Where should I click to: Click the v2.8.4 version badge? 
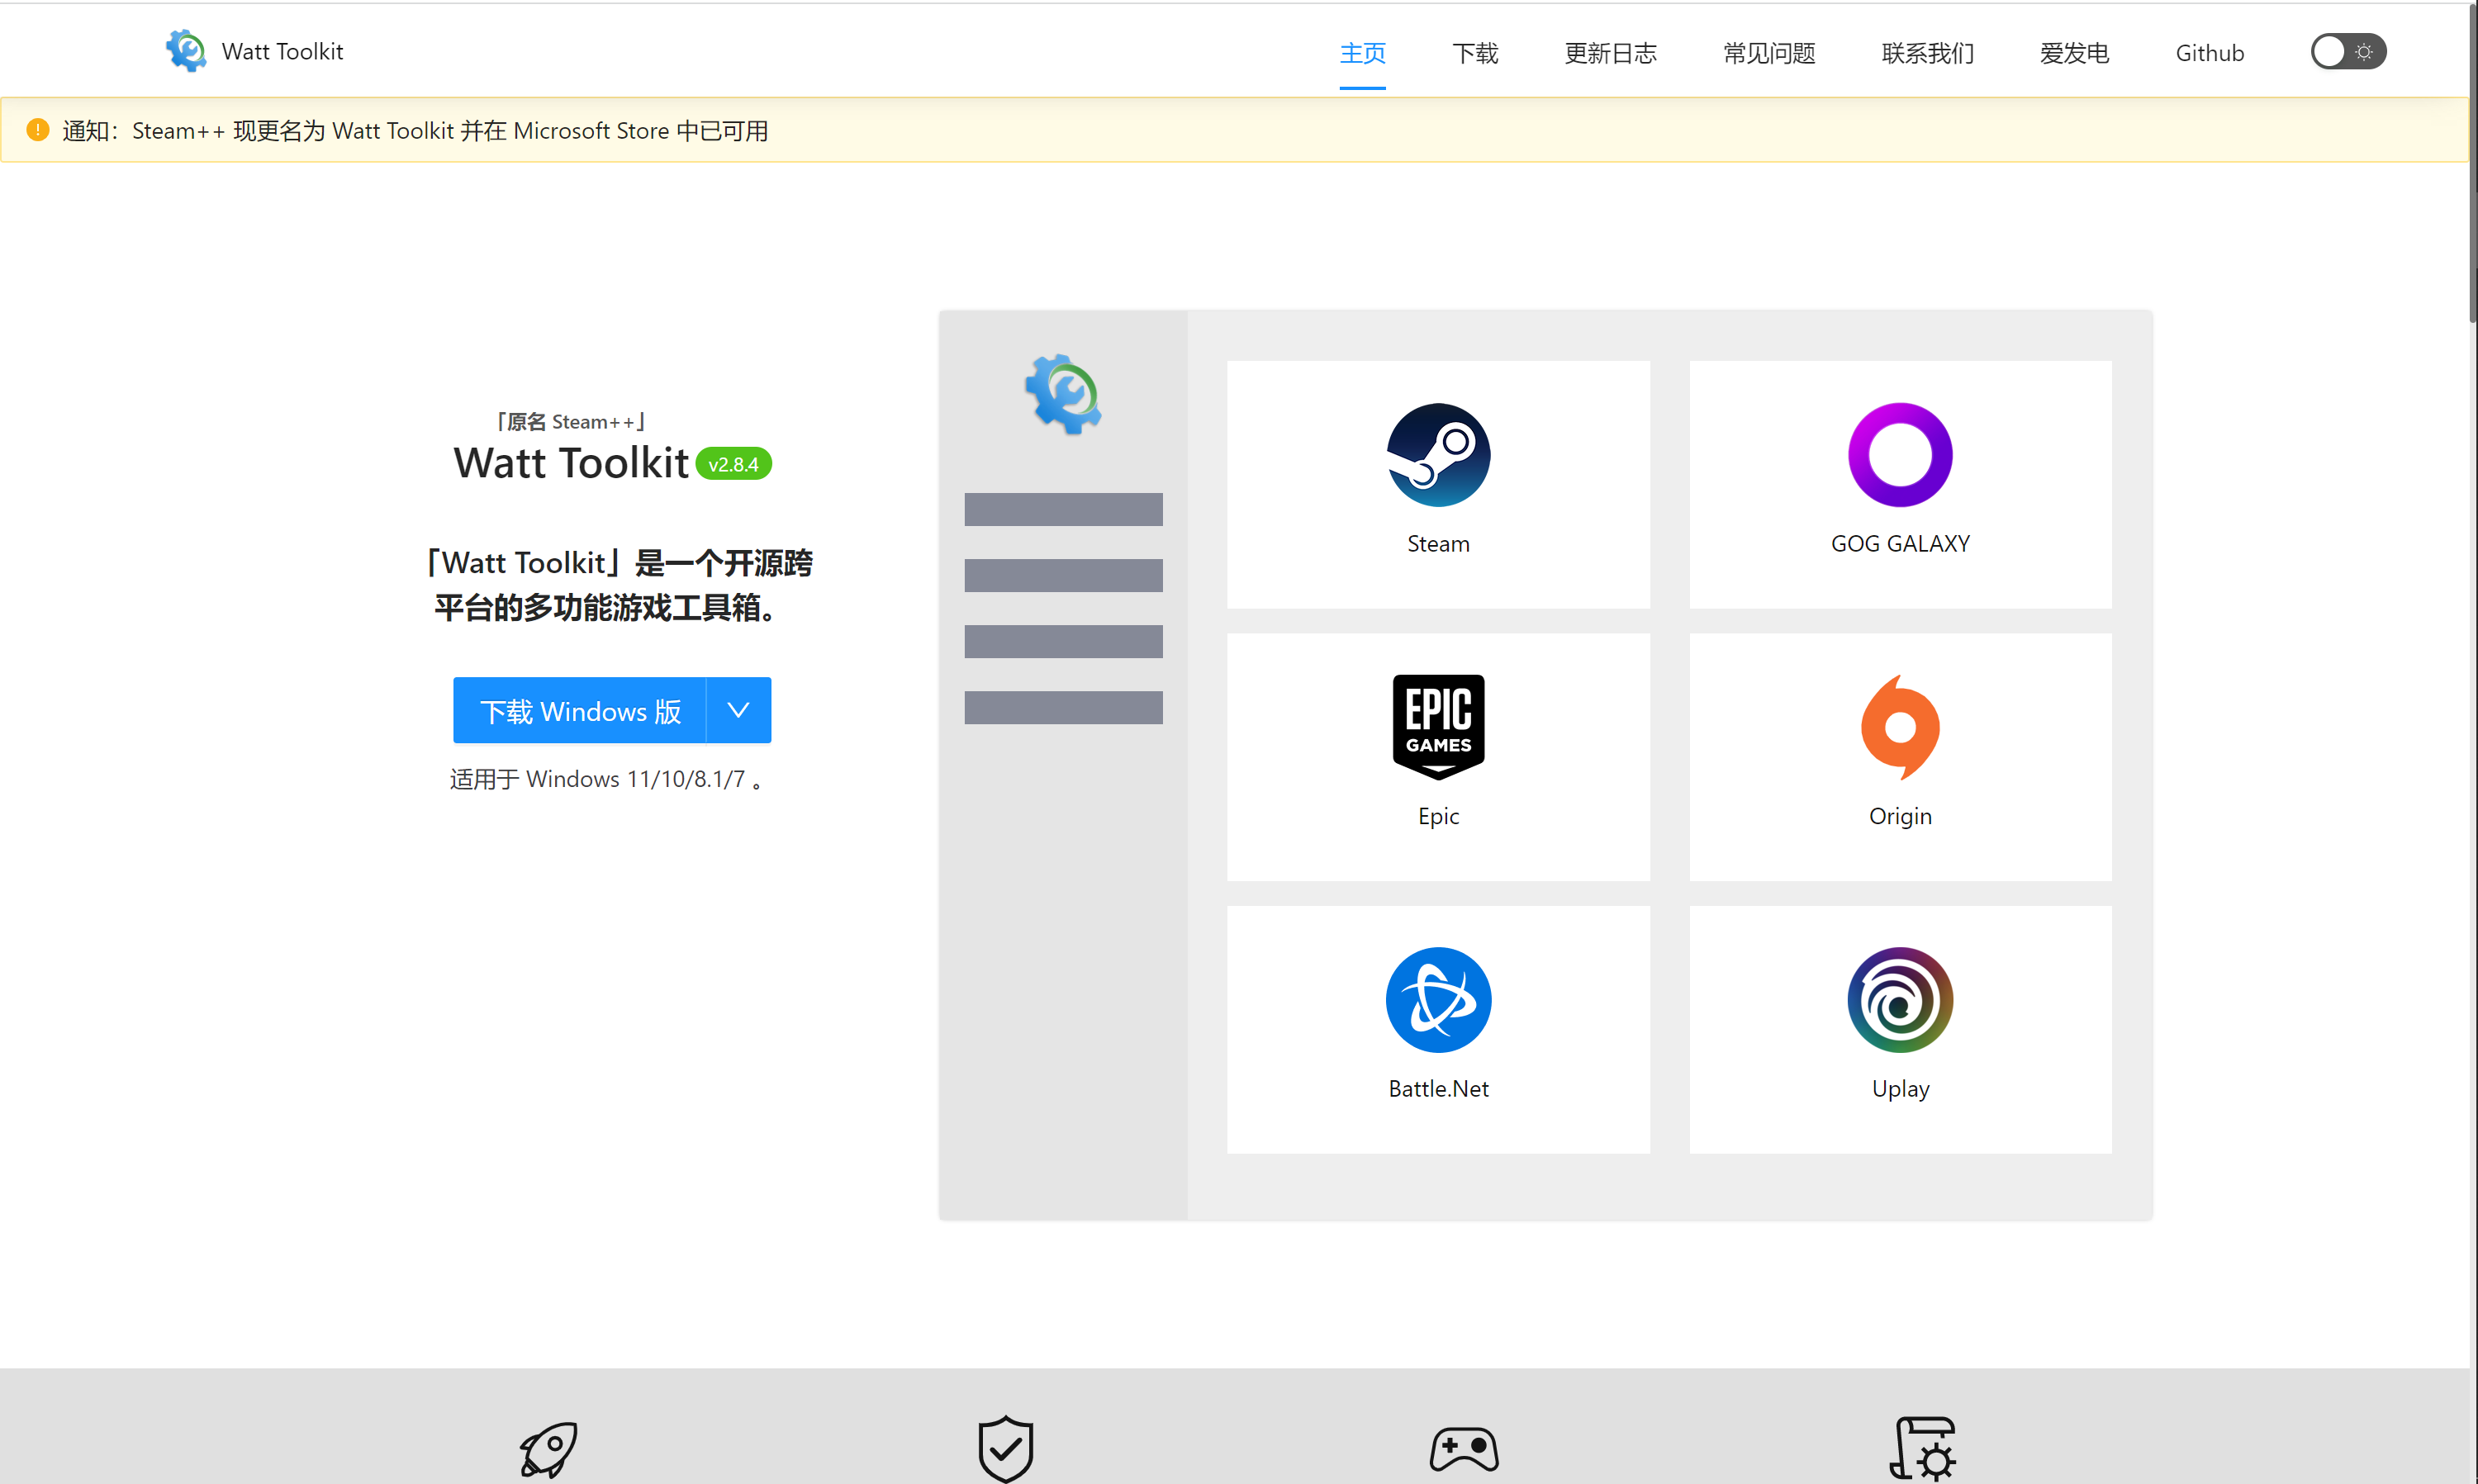(x=733, y=464)
